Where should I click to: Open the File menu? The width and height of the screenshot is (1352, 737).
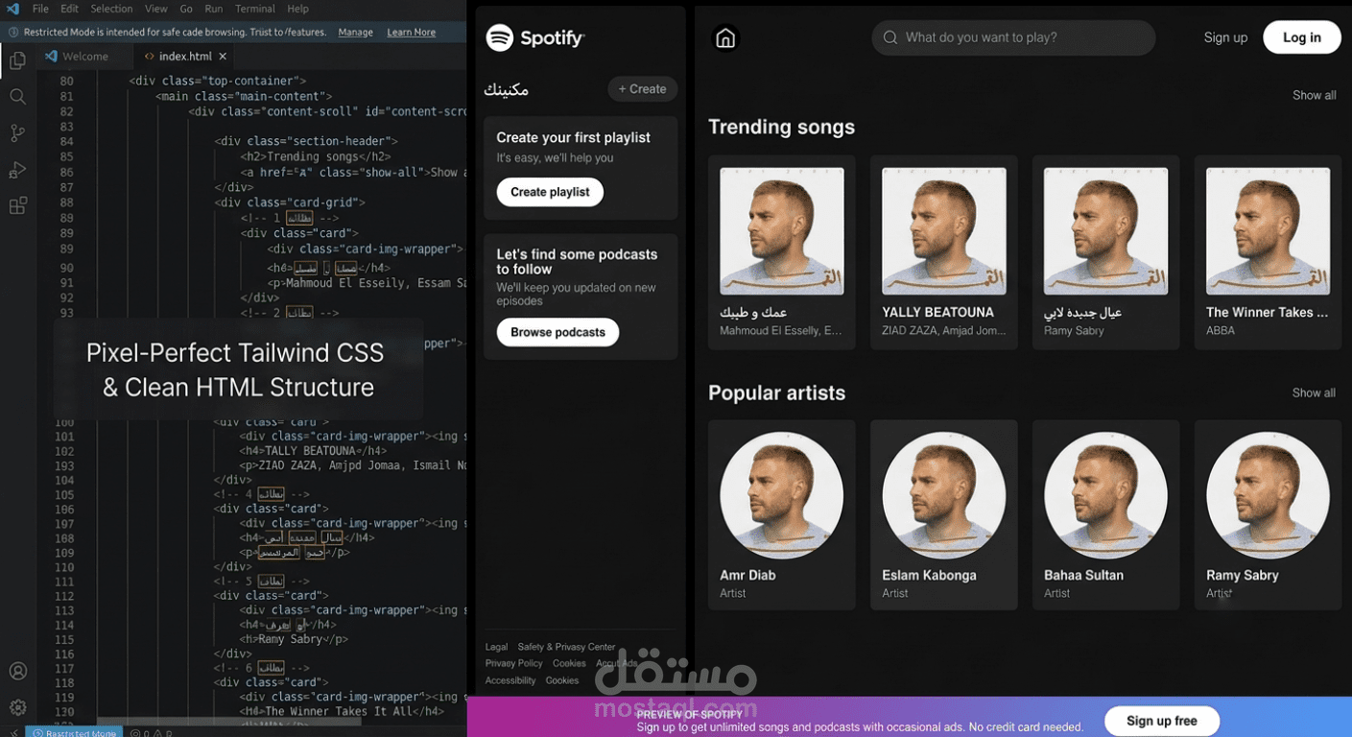click(x=40, y=9)
